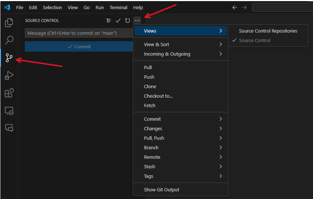Enable Source Control Repositories view
The image size is (313, 199).
268,31
